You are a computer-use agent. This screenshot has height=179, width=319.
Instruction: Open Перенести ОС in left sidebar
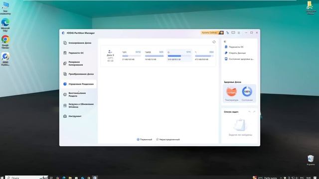pos(78,53)
